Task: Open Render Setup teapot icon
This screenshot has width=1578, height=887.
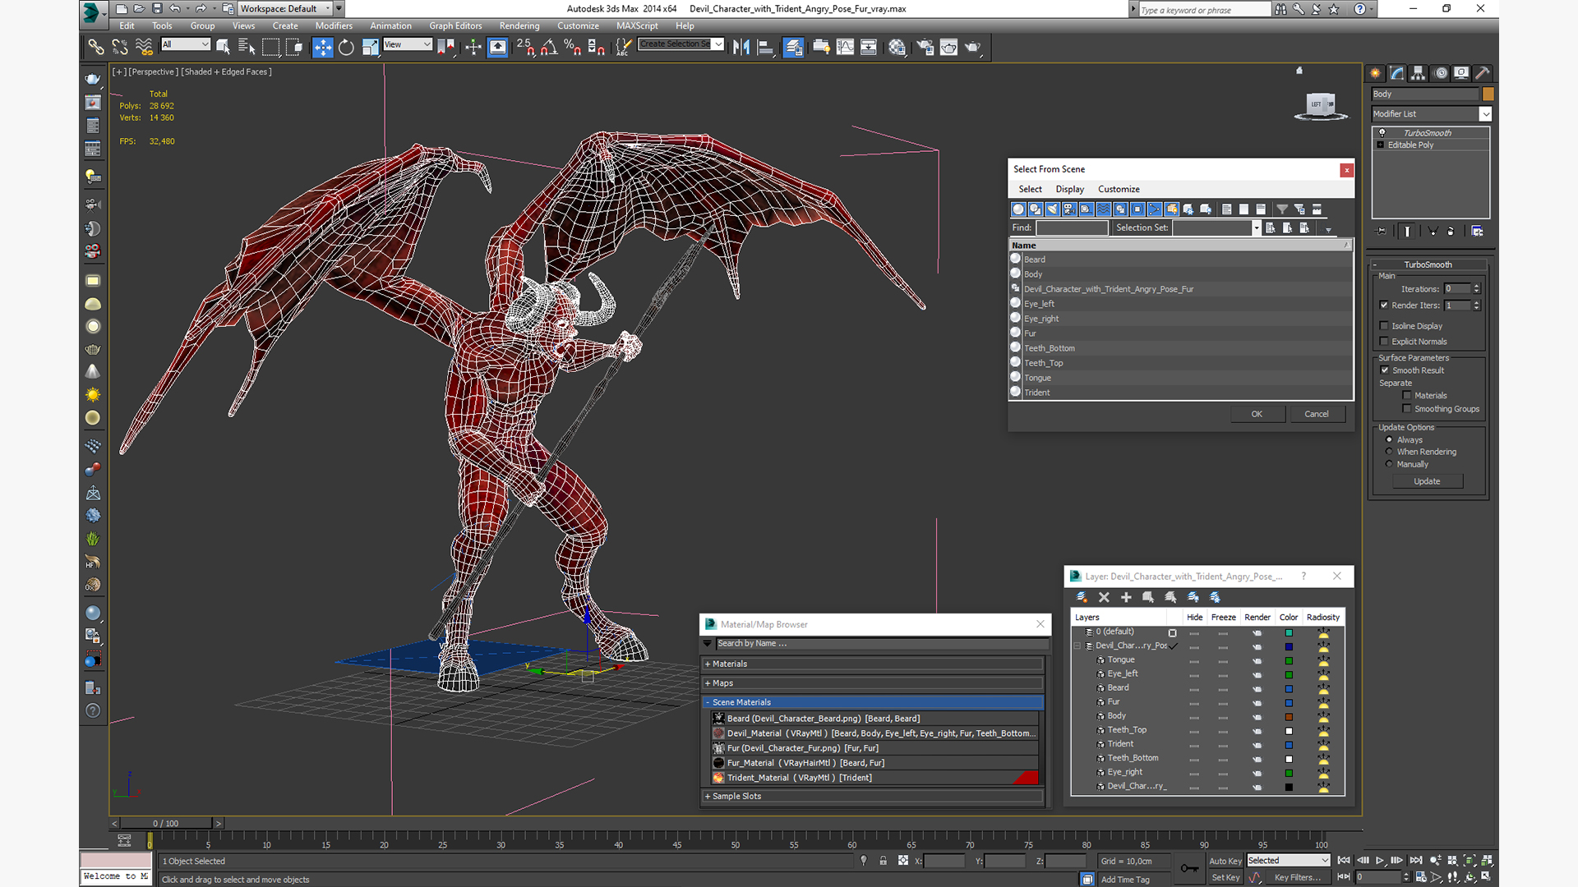Action: [x=925, y=47]
